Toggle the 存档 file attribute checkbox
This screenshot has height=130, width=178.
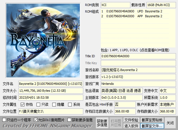(23, 105)
